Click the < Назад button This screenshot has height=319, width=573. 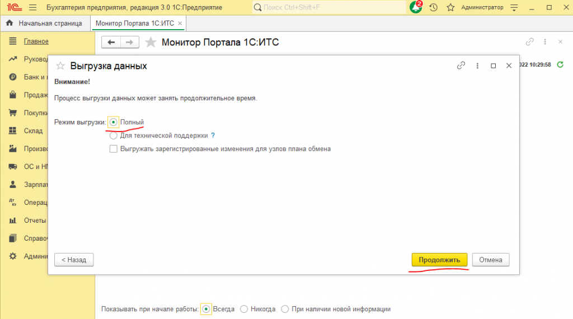(74, 260)
